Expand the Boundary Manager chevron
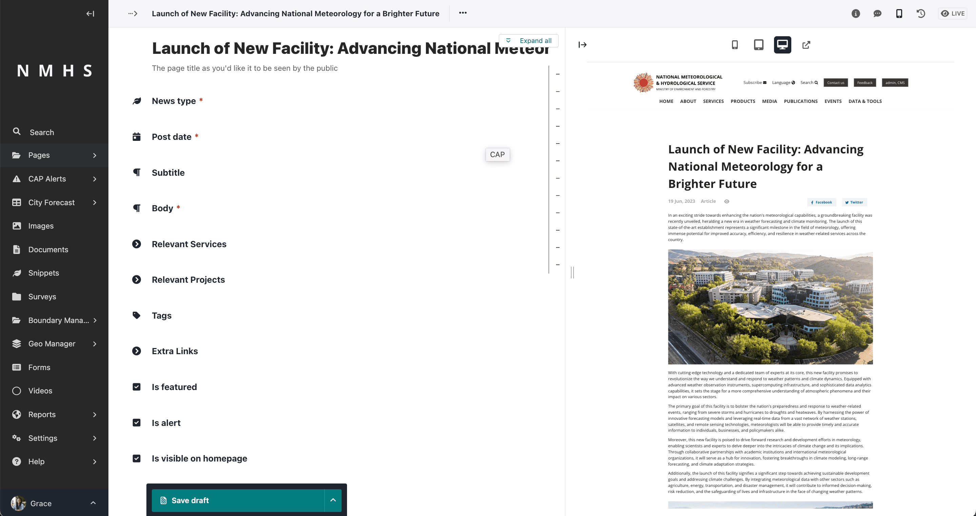The width and height of the screenshot is (976, 516). tap(95, 320)
